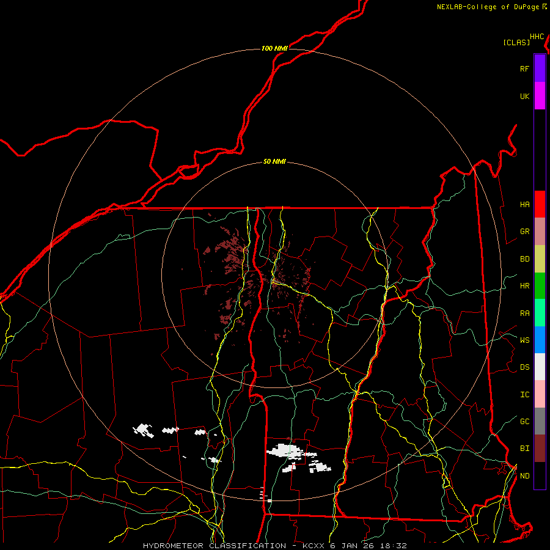Click the 50 NMI range ring label
Screen dimensions: 550x550
(274, 161)
